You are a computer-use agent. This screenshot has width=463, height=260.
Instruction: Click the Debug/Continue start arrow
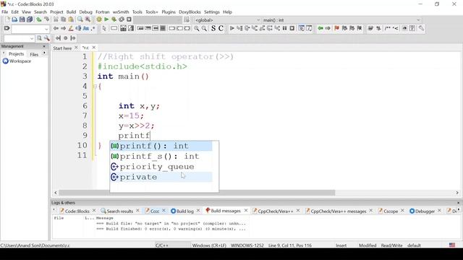point(232,28)
